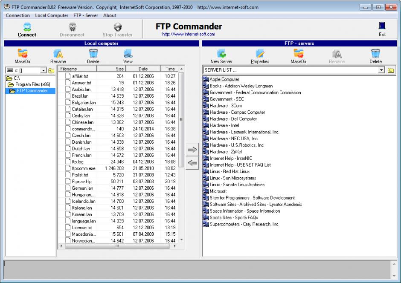Image resolution: width=401 pixels, height=283 pixels.
Task: Select German.lan file
Action: coord(82,188)
